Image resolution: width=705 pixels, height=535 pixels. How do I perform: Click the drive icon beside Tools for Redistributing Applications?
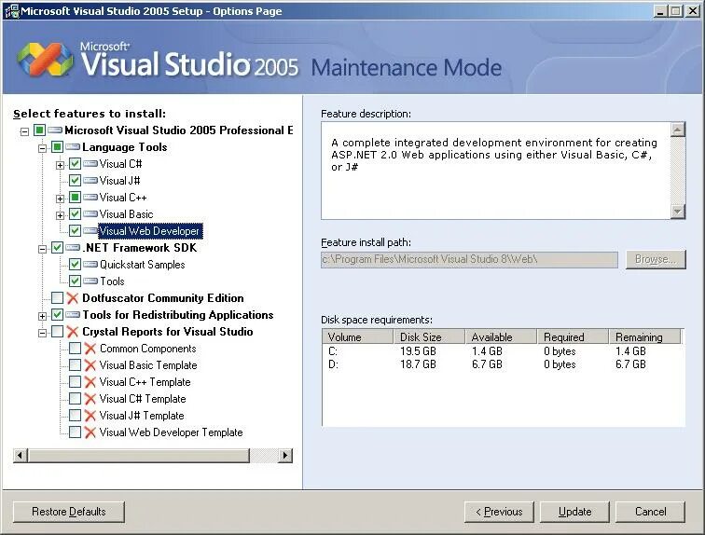pyautogui.click(x=73, y=314)
